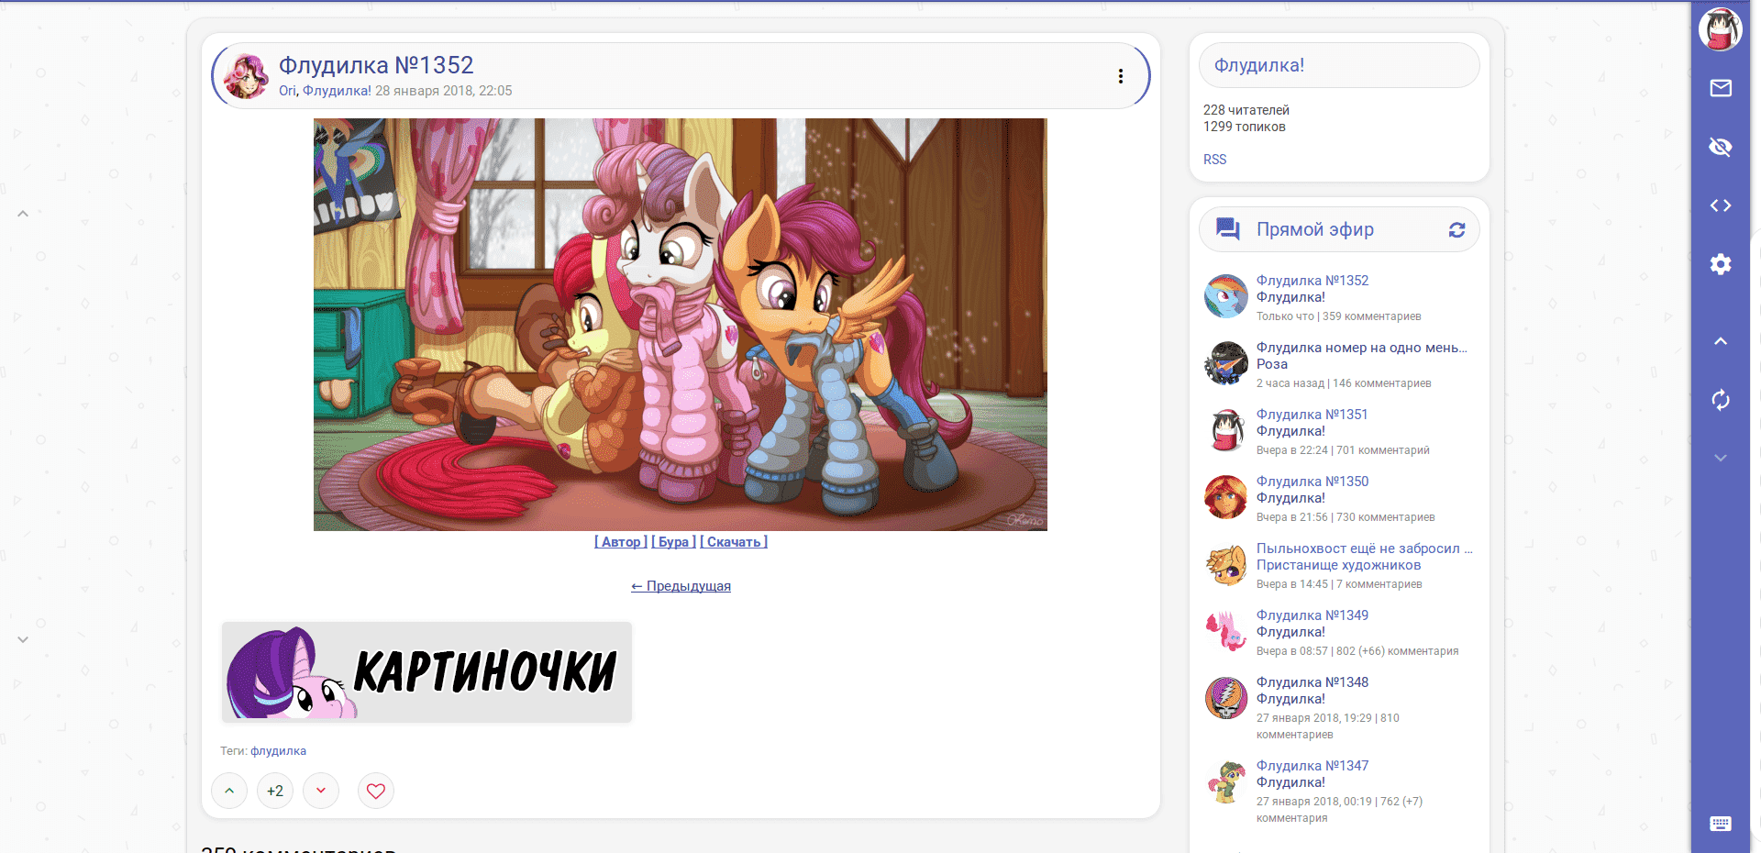This screenshot has width=1761, height=853.
Task: Upvote the post with the up arrow
Action: tap(229, 791)
